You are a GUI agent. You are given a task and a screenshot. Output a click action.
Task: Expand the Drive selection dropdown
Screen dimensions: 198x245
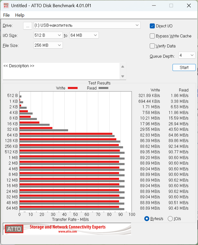coord(87,25)
